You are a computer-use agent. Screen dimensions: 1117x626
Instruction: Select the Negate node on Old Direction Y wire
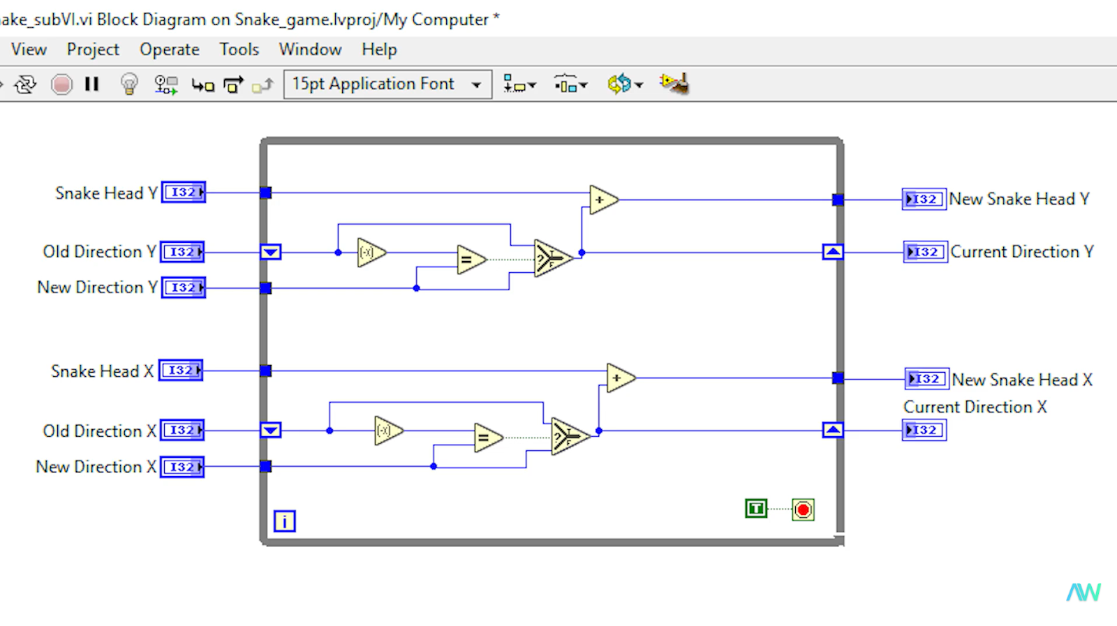tap(371, 253)
